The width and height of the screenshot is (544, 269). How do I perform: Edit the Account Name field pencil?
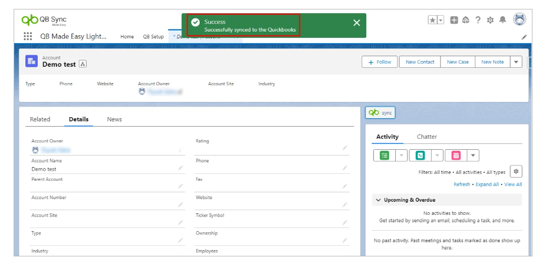click(x=180, y=168)
